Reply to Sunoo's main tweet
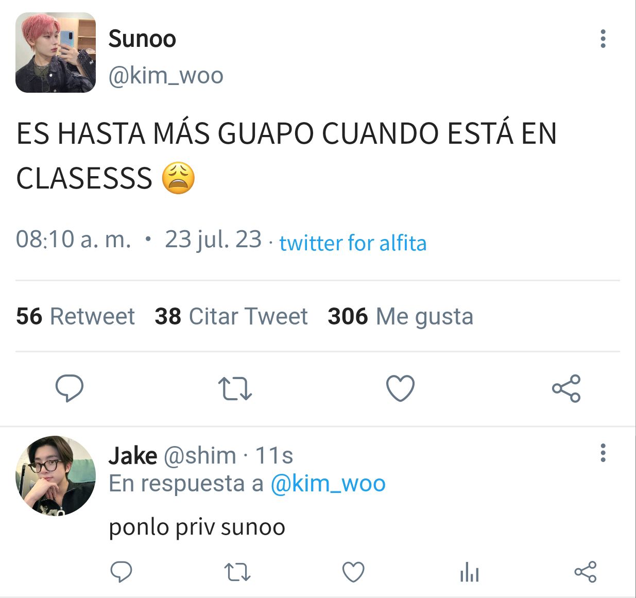Image resolution: width=636 pixels, height=598 pixels. (x=70, y=388)
